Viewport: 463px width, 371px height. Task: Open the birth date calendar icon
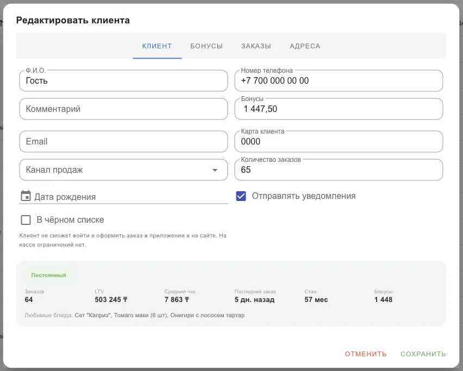[26, 196]
